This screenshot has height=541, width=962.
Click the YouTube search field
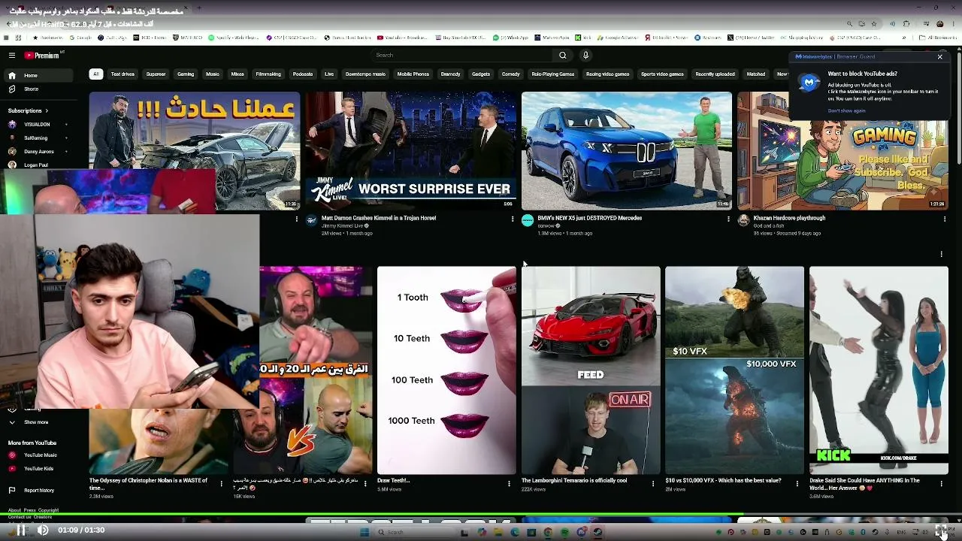pyautogui.click(x=463, y=55)
